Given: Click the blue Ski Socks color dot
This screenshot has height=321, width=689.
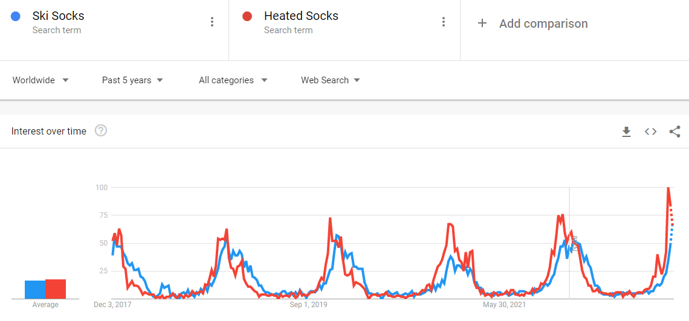Looking at the screenshot, I should click(16, 17).
